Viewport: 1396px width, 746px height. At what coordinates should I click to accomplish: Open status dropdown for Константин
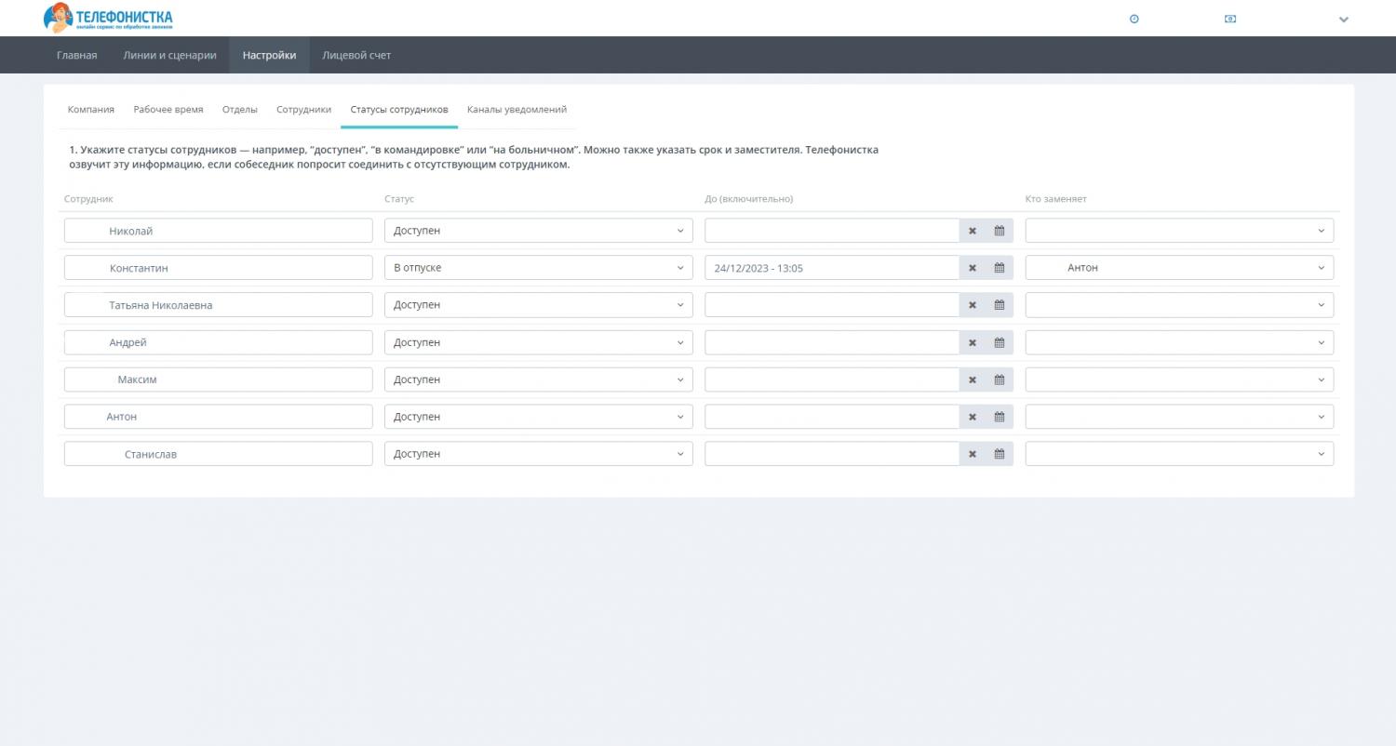pos(538,268)
